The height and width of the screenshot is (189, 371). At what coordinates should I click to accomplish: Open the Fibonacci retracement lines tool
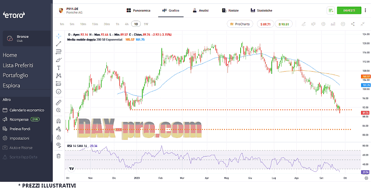click(59, 52)
